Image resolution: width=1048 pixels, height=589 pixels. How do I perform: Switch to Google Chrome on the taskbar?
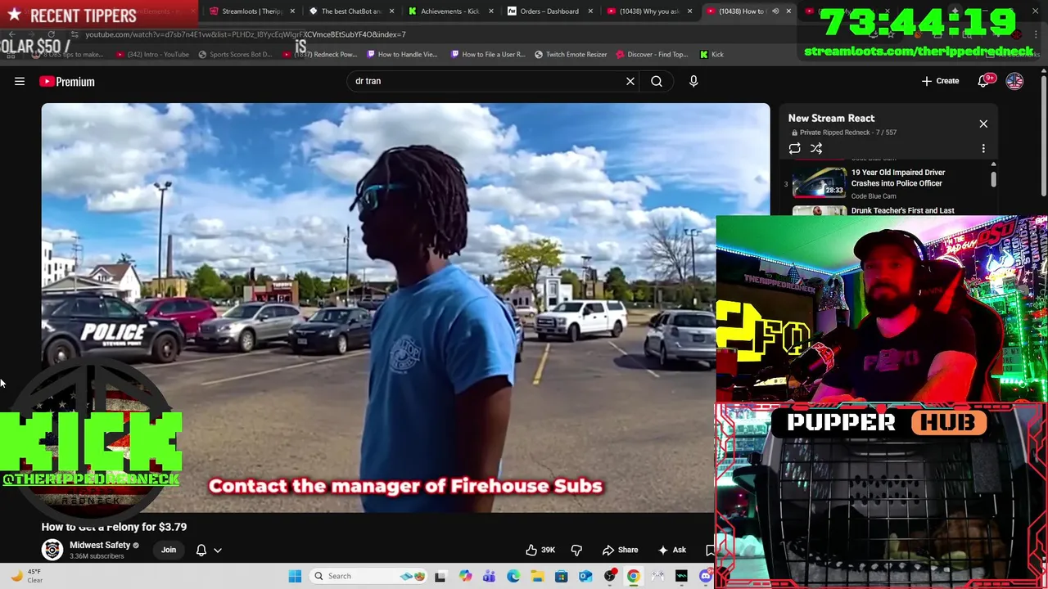pos(634,576)
